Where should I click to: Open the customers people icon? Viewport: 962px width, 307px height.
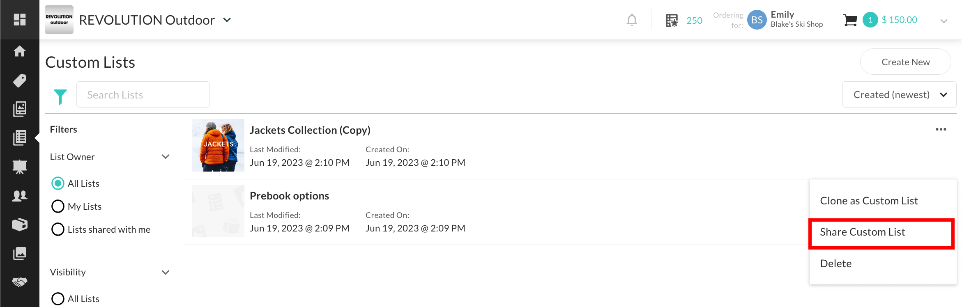tap(19, 196)
